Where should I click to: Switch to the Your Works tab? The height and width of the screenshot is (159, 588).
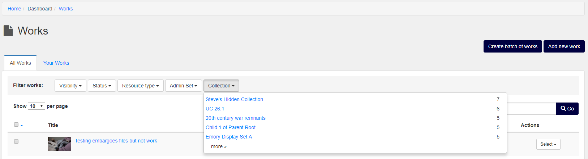click(56, 63)
